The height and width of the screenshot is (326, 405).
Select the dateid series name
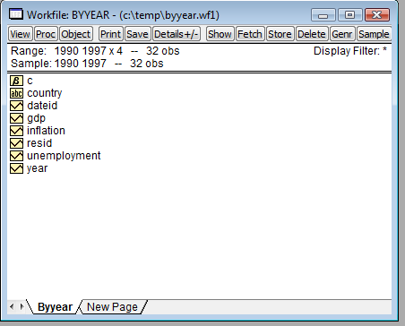tap(42, 106)
